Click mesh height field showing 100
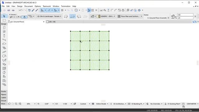This screenshot has width=199, height=112. point(185,15)
